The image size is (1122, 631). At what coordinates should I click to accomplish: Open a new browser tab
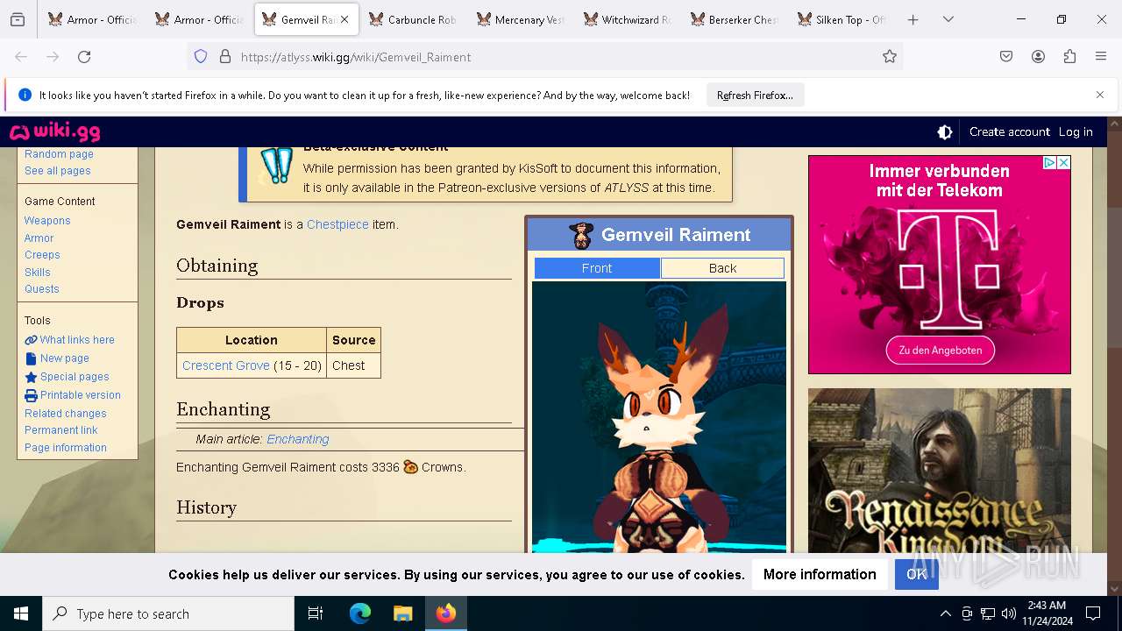[913, 19]
